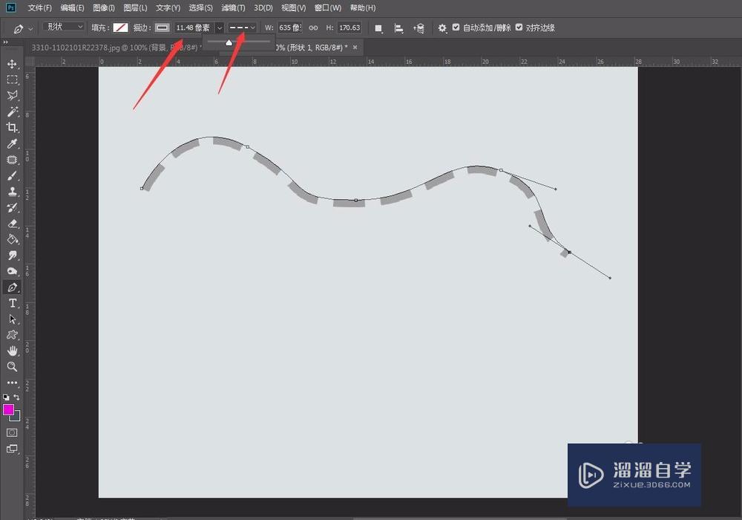The height and width of the screenshot is (520, 742).
Task: Select the Paint Bucket tool
Action: coord(13,239)
